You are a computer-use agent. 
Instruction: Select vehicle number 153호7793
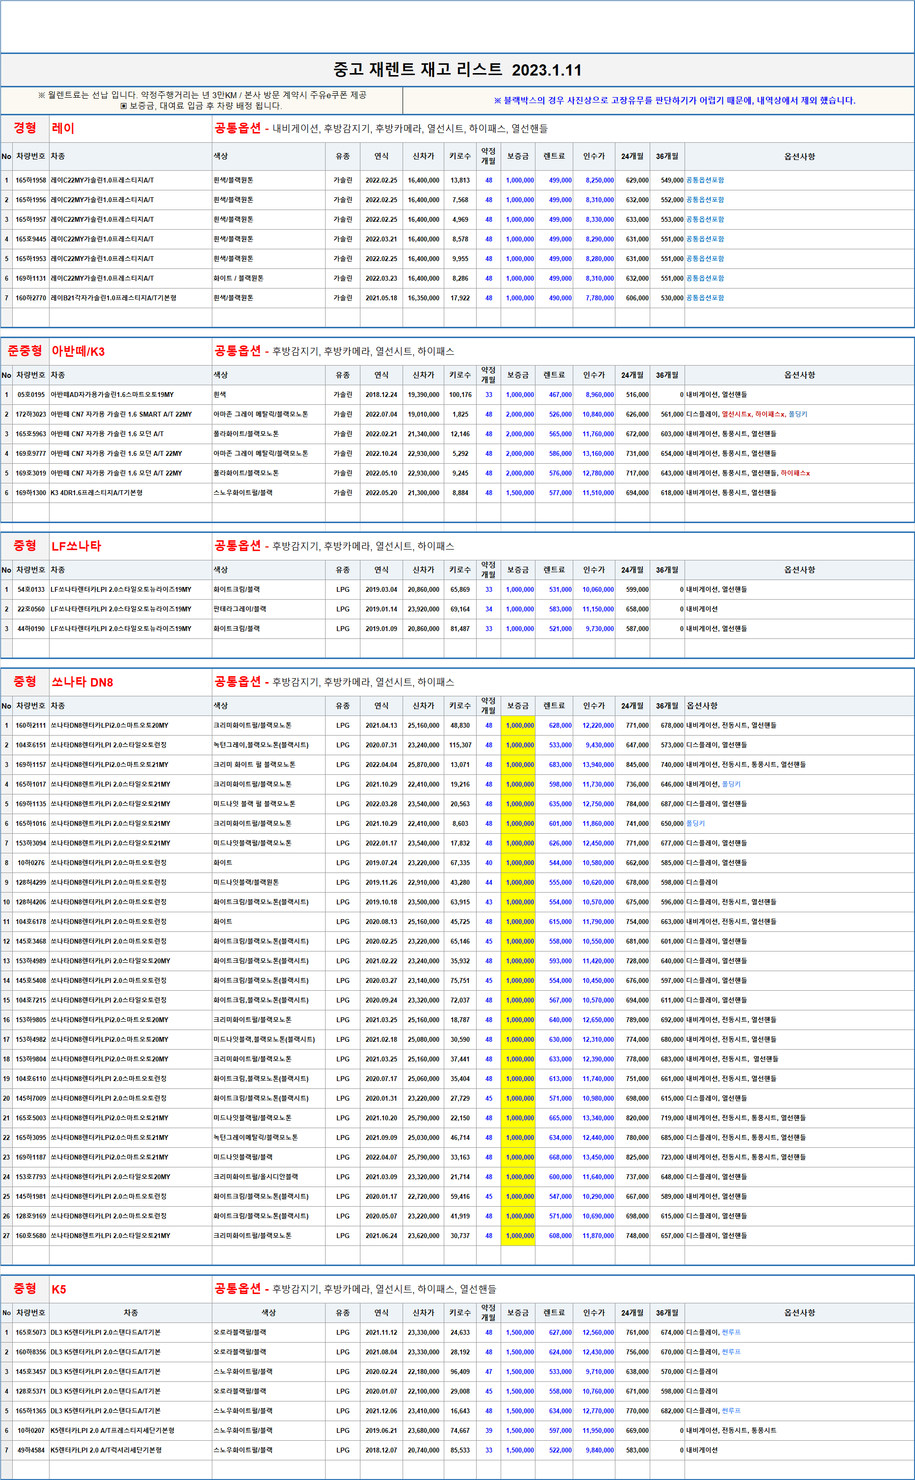tap(31, 1177)
